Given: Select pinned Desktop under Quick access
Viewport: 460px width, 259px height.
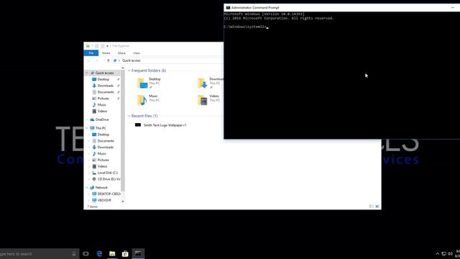Looking at the screenshot, I should [103, 79].
